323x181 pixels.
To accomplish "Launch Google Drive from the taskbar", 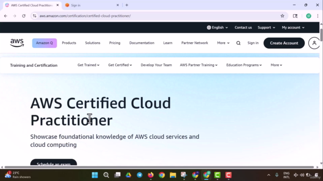I will 128,175.
